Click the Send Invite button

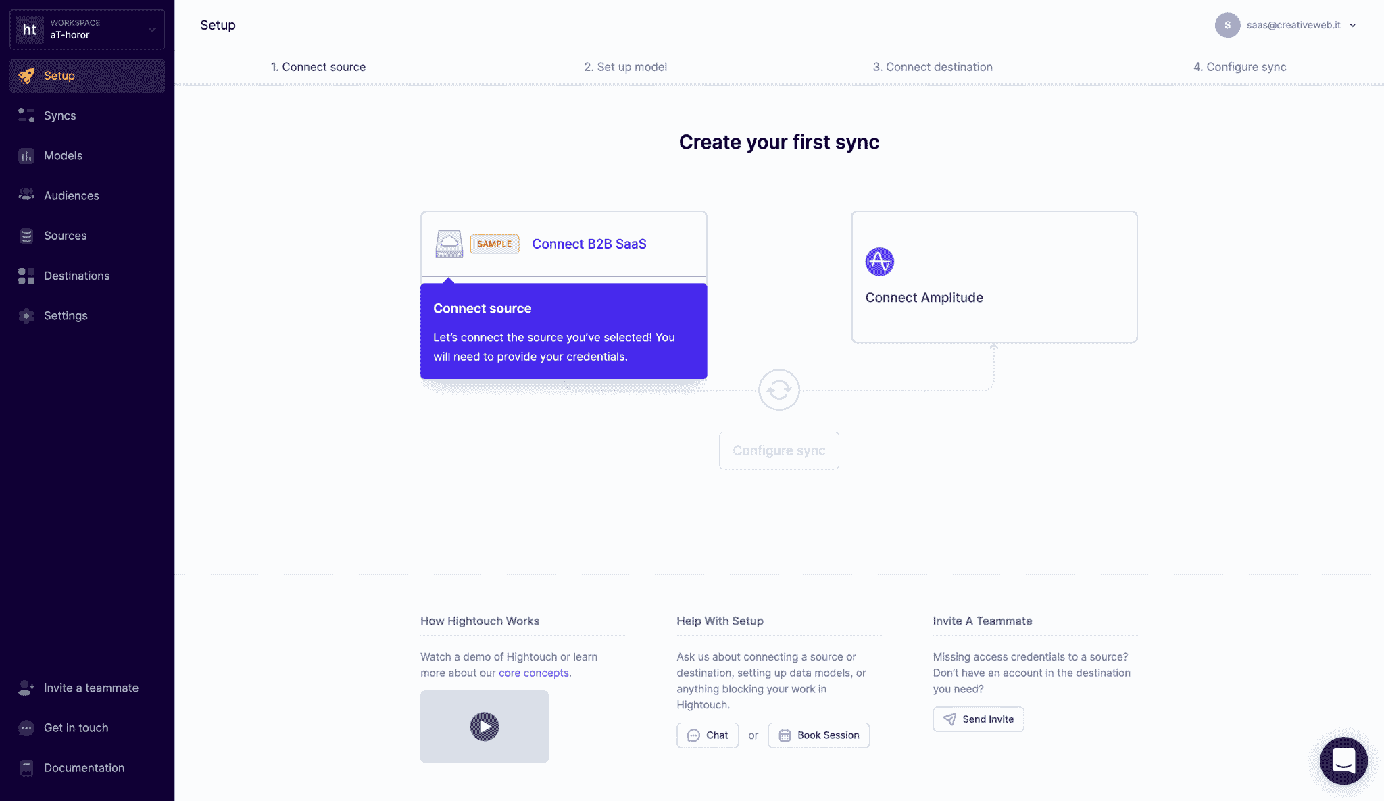point(979,719)
